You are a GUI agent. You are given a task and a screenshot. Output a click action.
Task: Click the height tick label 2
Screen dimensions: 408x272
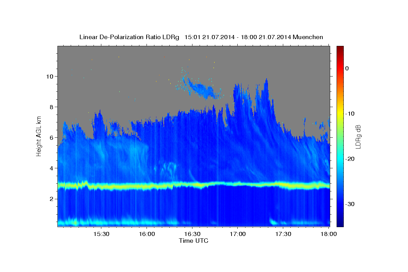[51, 199]
